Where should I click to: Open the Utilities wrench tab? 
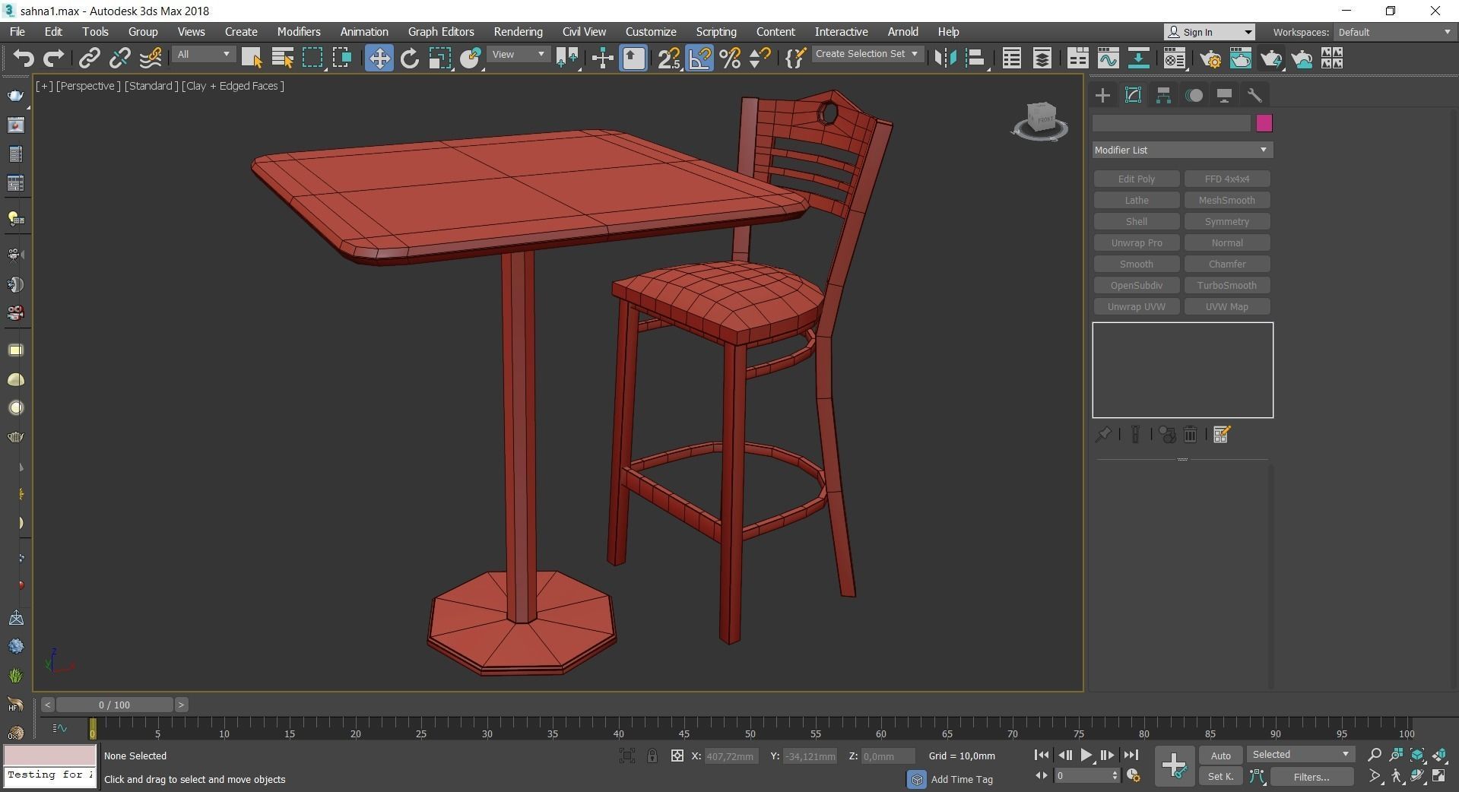[x=1254, y=95]
